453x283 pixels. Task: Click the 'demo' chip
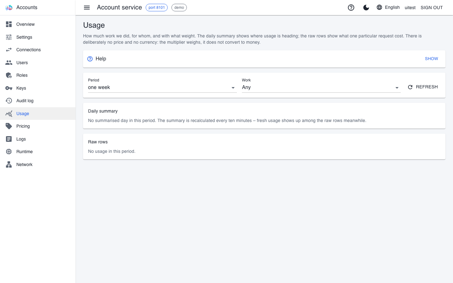[179, 8]
